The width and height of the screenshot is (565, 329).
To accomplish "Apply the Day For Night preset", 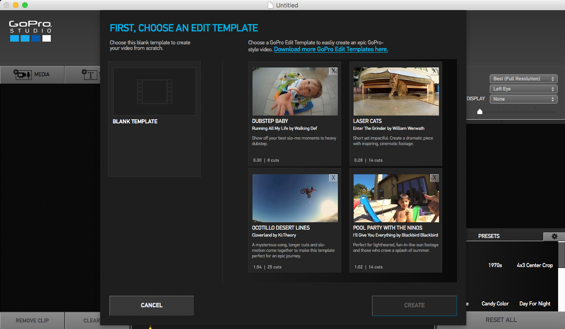I will coord(535,304).
